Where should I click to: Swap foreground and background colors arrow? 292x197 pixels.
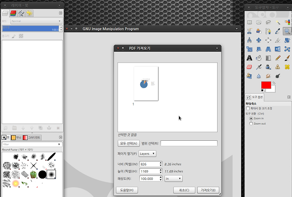(x=274, y=83)
